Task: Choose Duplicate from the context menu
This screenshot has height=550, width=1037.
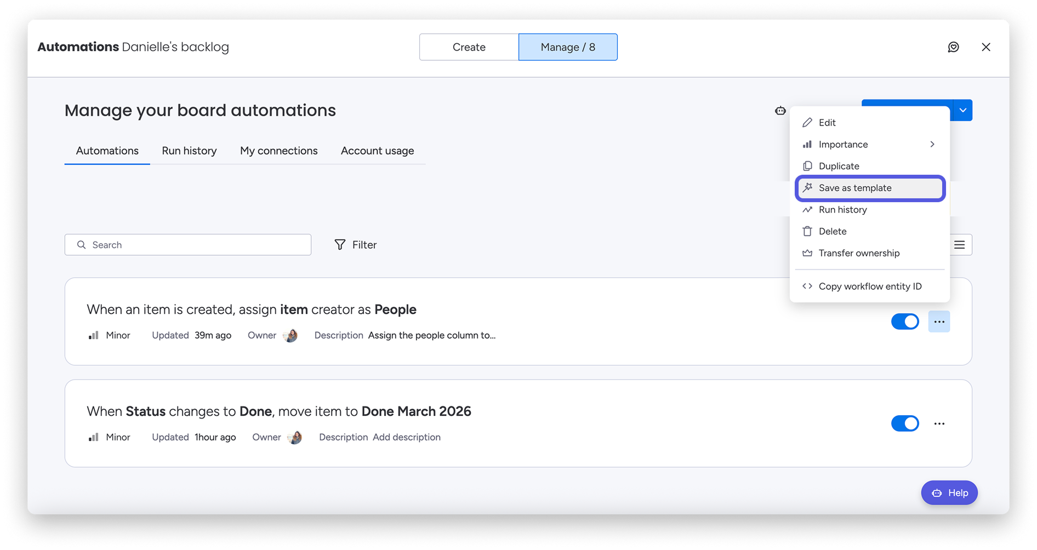Action: click(x=839, y=166)
